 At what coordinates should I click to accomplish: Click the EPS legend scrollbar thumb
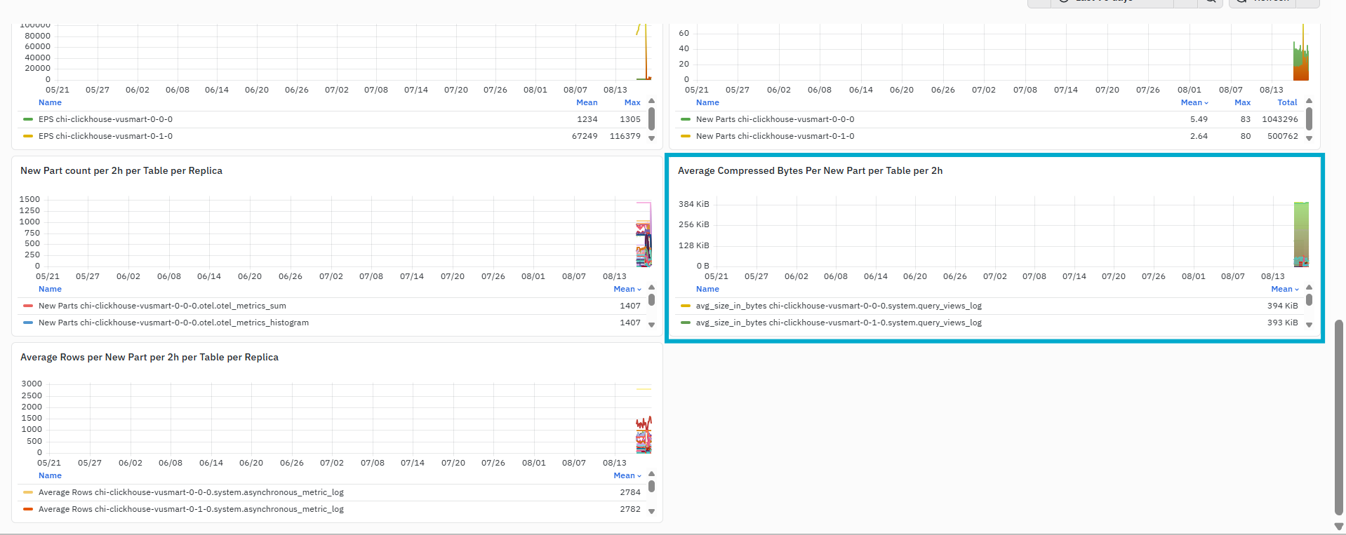pyautogui.click(x=651, y=118)
